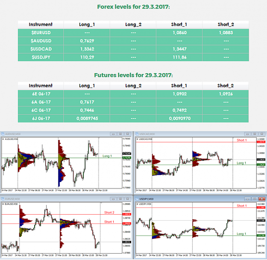Click the green 1.33620 price tag on USDCAD
Viewport: 267px width, 260px height.
click(x=261, y=165)
